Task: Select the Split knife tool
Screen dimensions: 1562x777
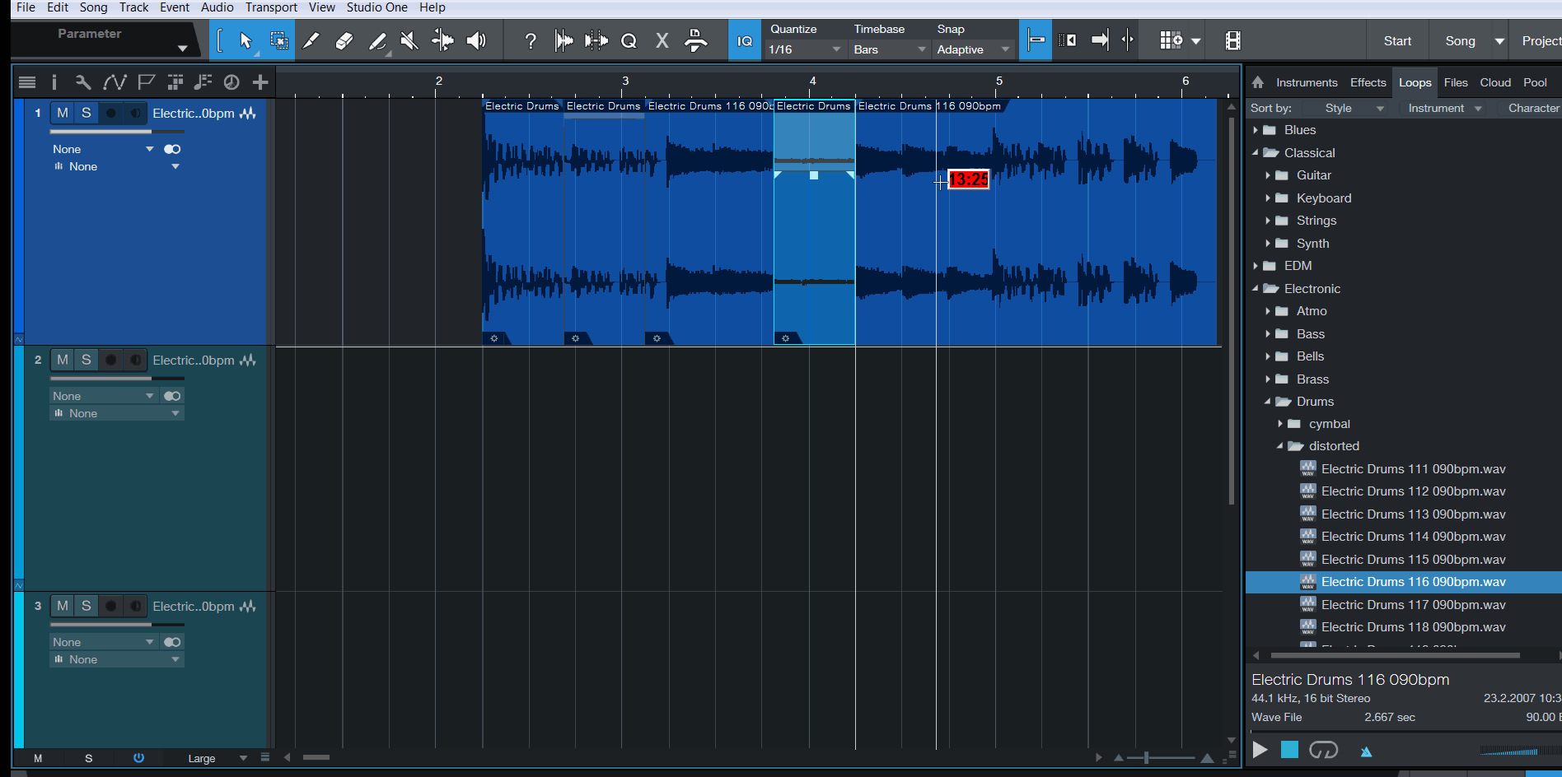Action: pyautogui.click(x=311, y=40)
